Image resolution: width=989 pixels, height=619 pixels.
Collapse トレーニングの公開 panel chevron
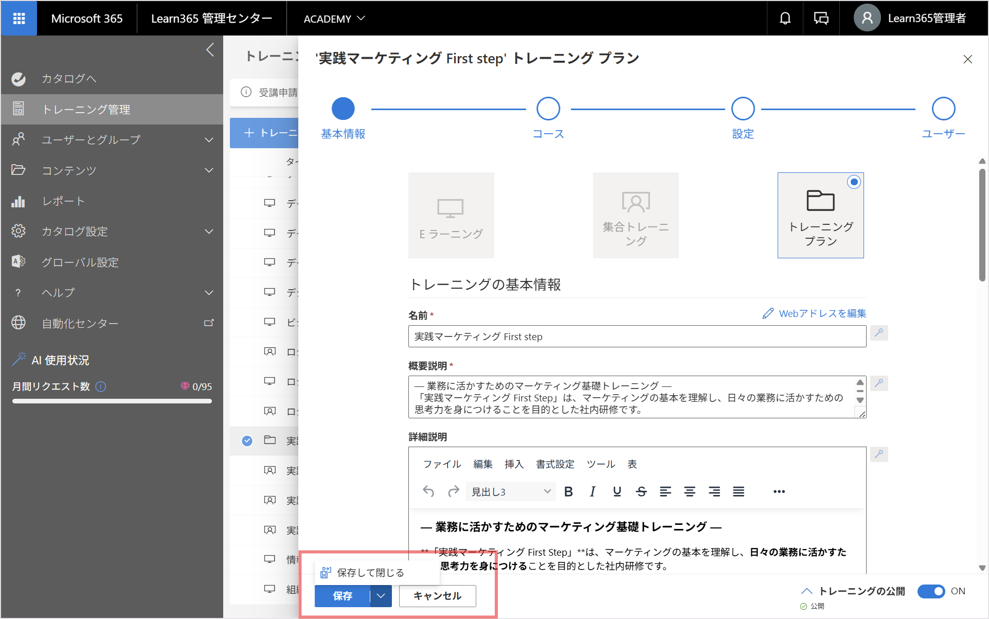point(807,591)
